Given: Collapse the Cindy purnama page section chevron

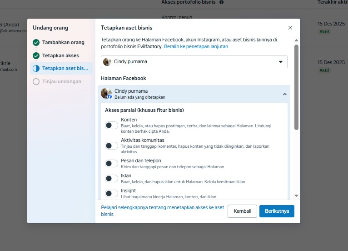Looking at the screenshot, I should point(285,94).
